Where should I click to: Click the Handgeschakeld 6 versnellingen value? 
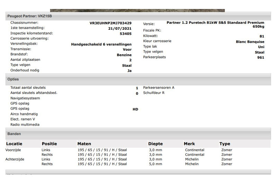pyautogui.click(x=101, y=44)
